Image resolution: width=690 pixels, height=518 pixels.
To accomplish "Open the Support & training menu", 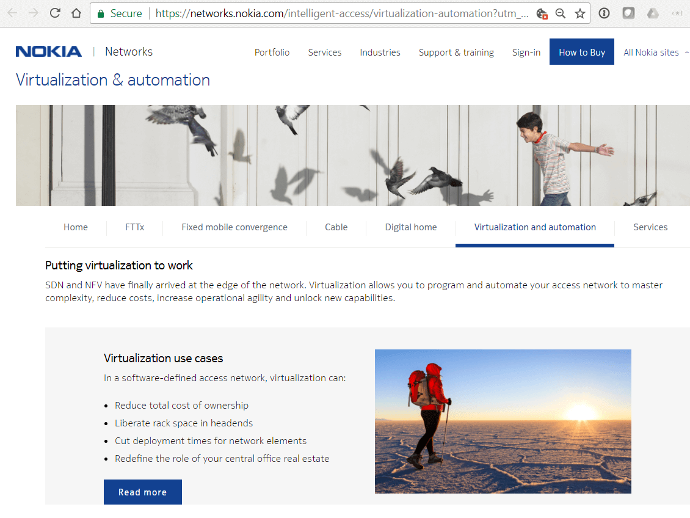I will 456,53.
